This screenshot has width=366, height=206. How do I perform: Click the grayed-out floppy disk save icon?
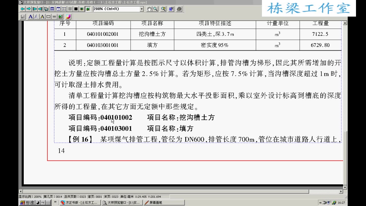click(23, 17)
